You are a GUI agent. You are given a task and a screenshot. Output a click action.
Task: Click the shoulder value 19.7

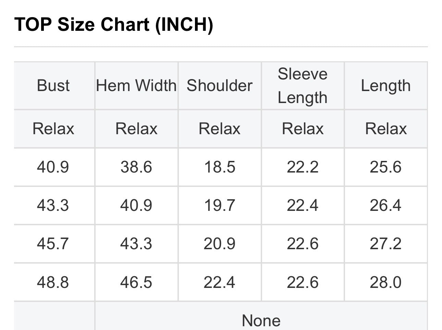click(220, 206)
